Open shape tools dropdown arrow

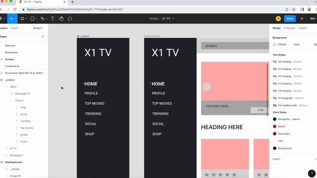click(36, 19)
